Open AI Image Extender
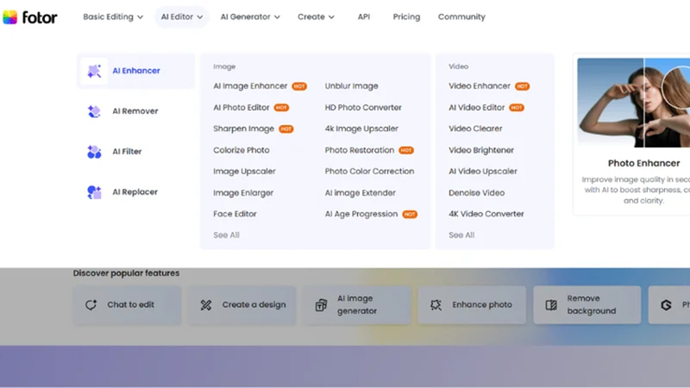The width and height of the screenshot is (690, 388). click(x=360, y=192)
